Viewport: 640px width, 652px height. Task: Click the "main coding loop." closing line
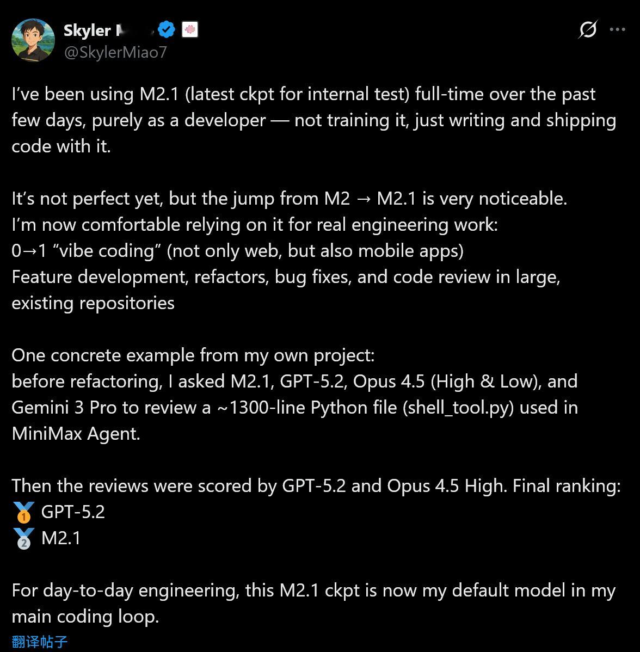[x=85, y=617]
